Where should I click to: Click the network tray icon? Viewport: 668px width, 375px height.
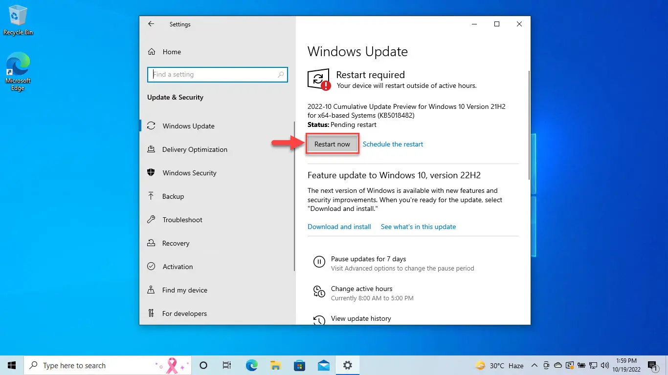click(x=593, y=365)
